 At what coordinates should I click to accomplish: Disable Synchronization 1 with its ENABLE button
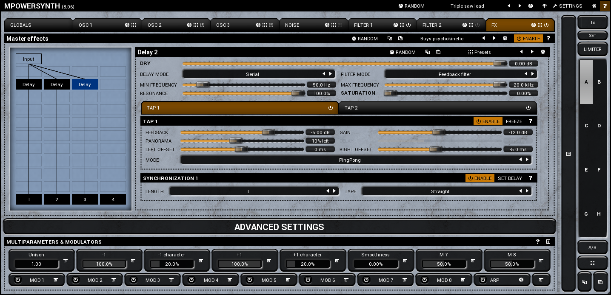(480, 178)
